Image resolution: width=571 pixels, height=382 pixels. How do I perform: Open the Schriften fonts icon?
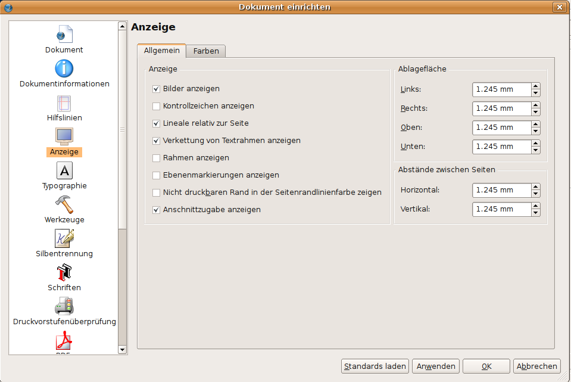[64, 273]
